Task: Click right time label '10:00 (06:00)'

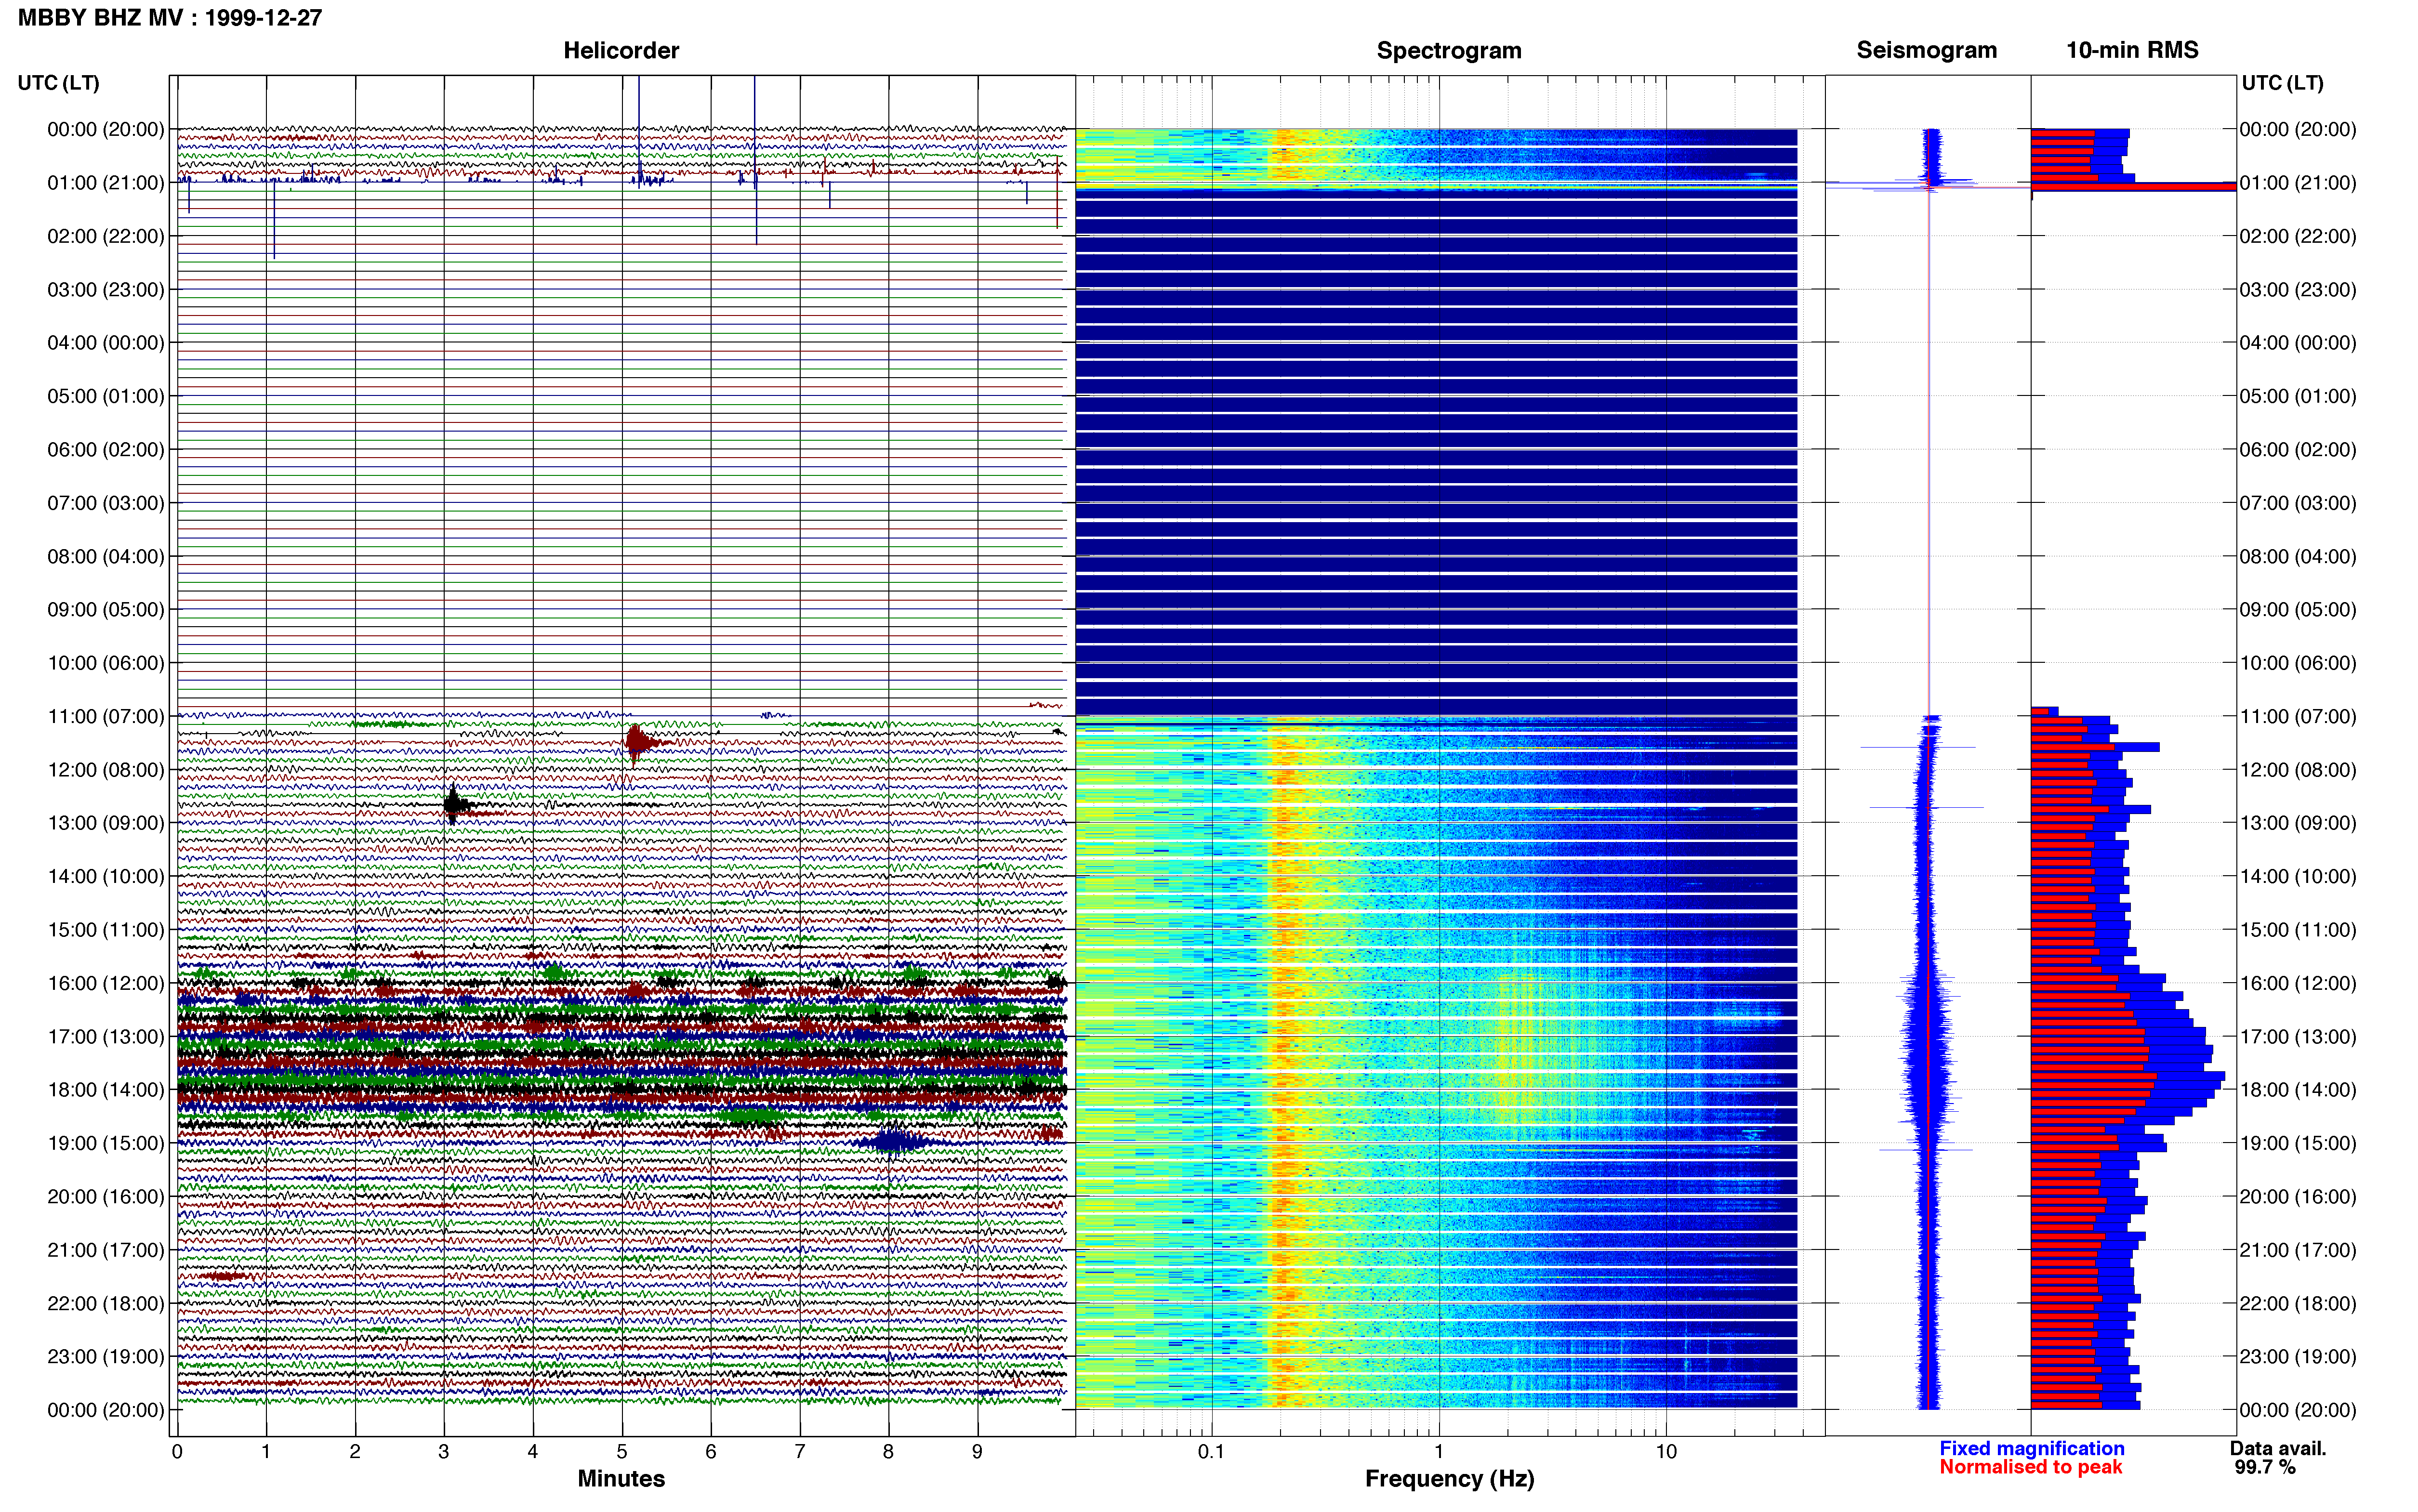Action: coord(2298,663)
